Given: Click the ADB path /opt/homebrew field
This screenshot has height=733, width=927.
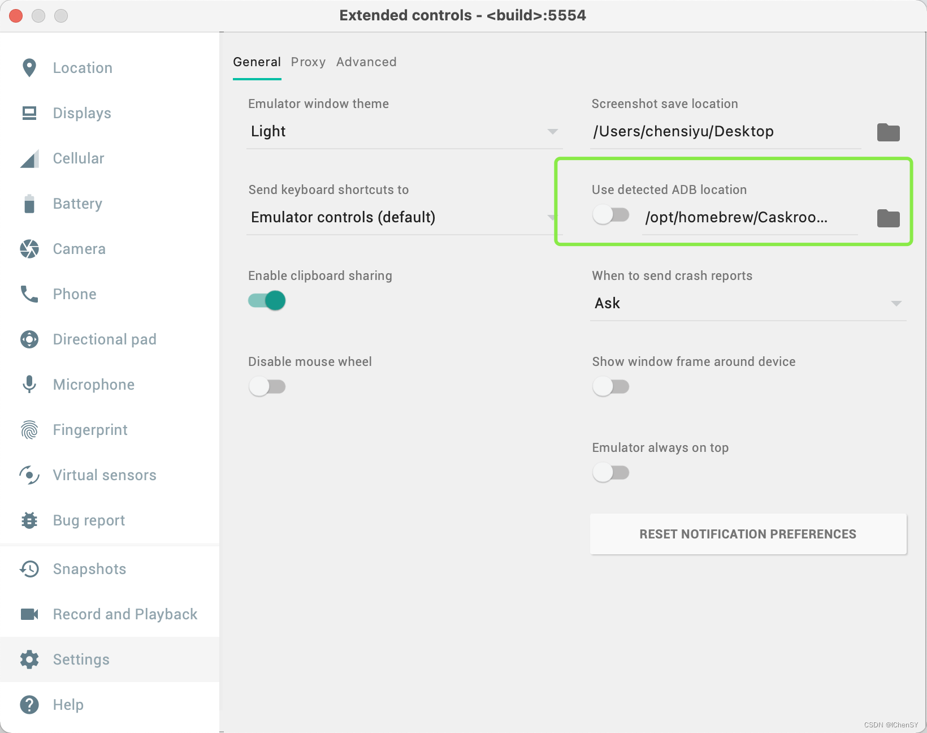Looking at the screenshot, I should click(750, 218).
